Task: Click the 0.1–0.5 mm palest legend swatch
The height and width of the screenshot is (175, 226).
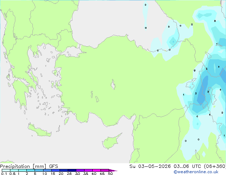Action: 6,170
